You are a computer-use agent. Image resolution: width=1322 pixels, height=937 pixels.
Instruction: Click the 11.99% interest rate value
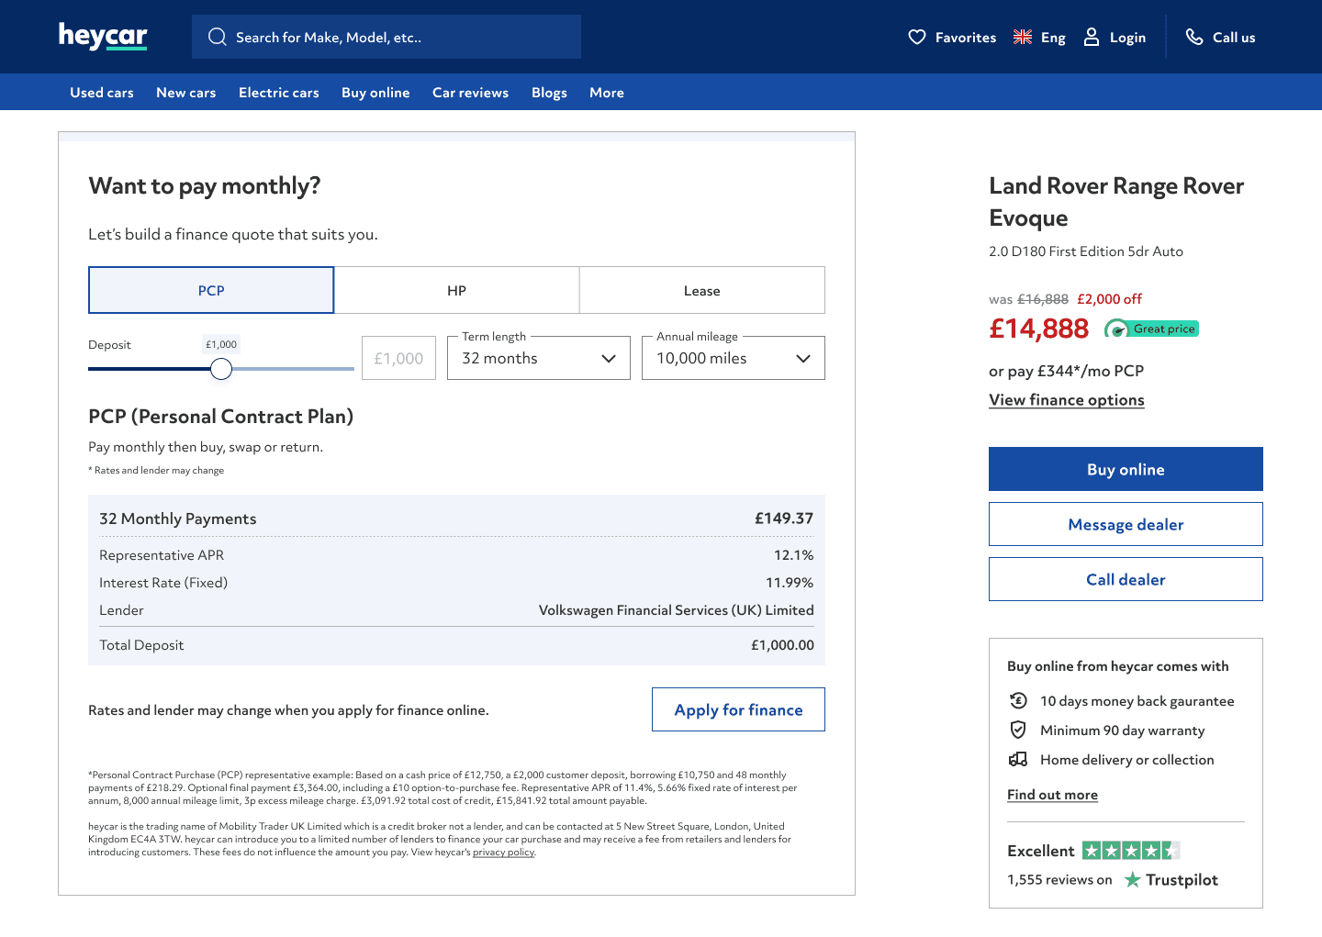790,583
